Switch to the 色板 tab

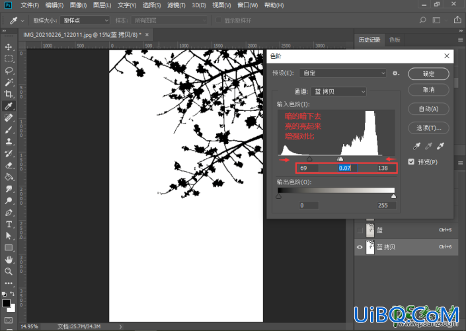click(395, 40)
